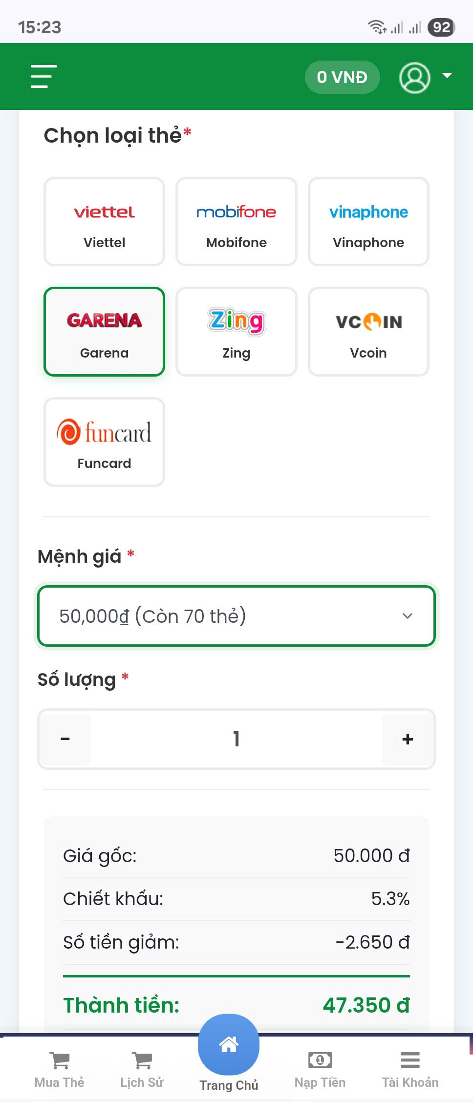The image size is (473, 1102).
Task: Tap the Trang Chủ home icon
Action: click(x=229, y=1045)
